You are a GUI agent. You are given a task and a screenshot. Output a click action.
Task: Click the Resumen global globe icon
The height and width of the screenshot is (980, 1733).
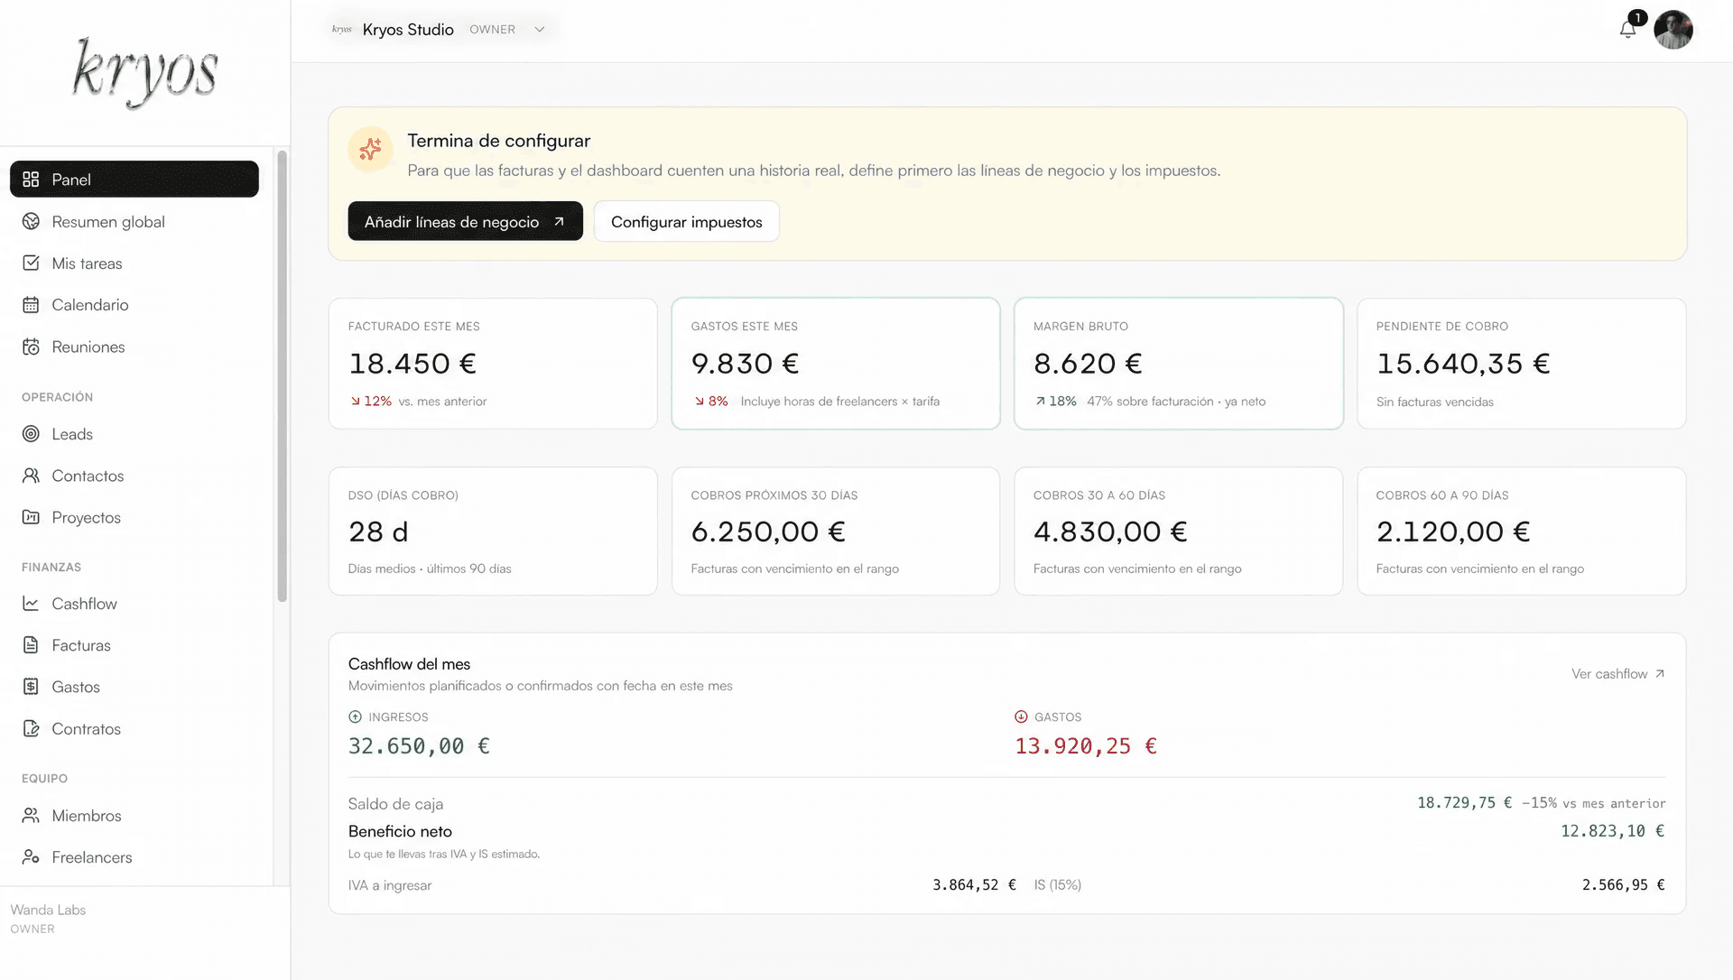click(x=31, y=221)
